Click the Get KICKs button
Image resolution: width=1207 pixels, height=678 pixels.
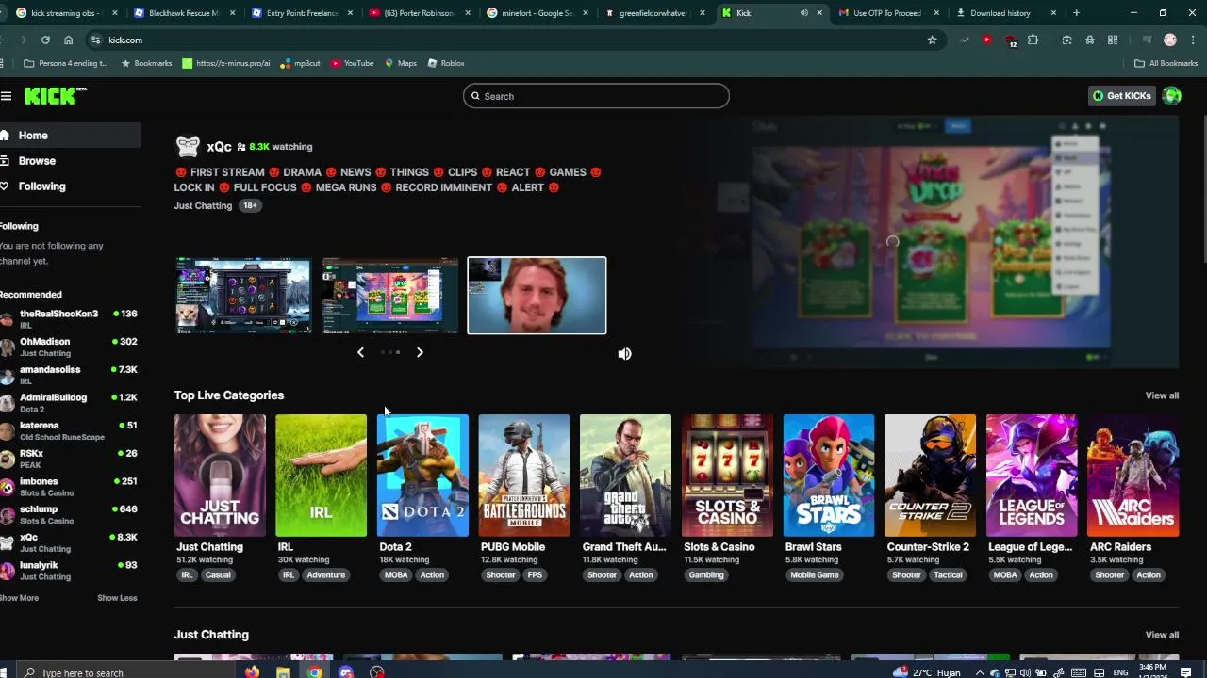(1121, 96)
